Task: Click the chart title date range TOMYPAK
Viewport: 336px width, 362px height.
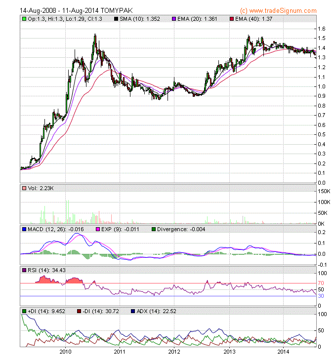Action: [x=76, y=11]
